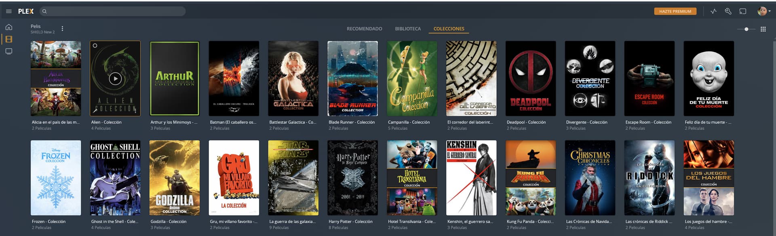Open the Blade Runner collection poster
This screenshot has width=776, height=236.
pos(353,78)
